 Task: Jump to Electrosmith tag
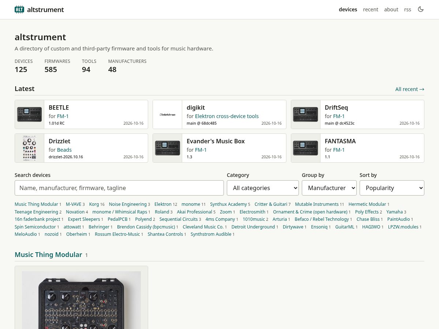click(x=252, y=212)
